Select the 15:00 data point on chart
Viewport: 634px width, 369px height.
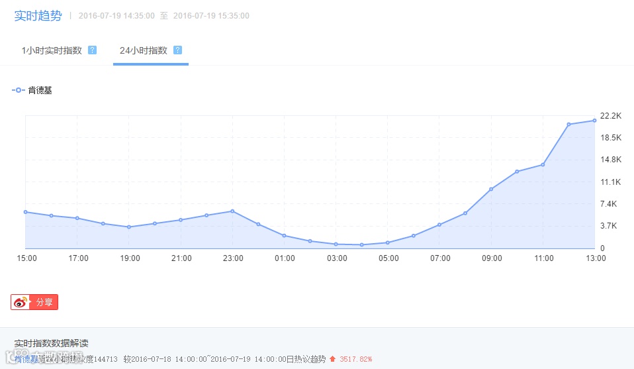pos(25,212)
